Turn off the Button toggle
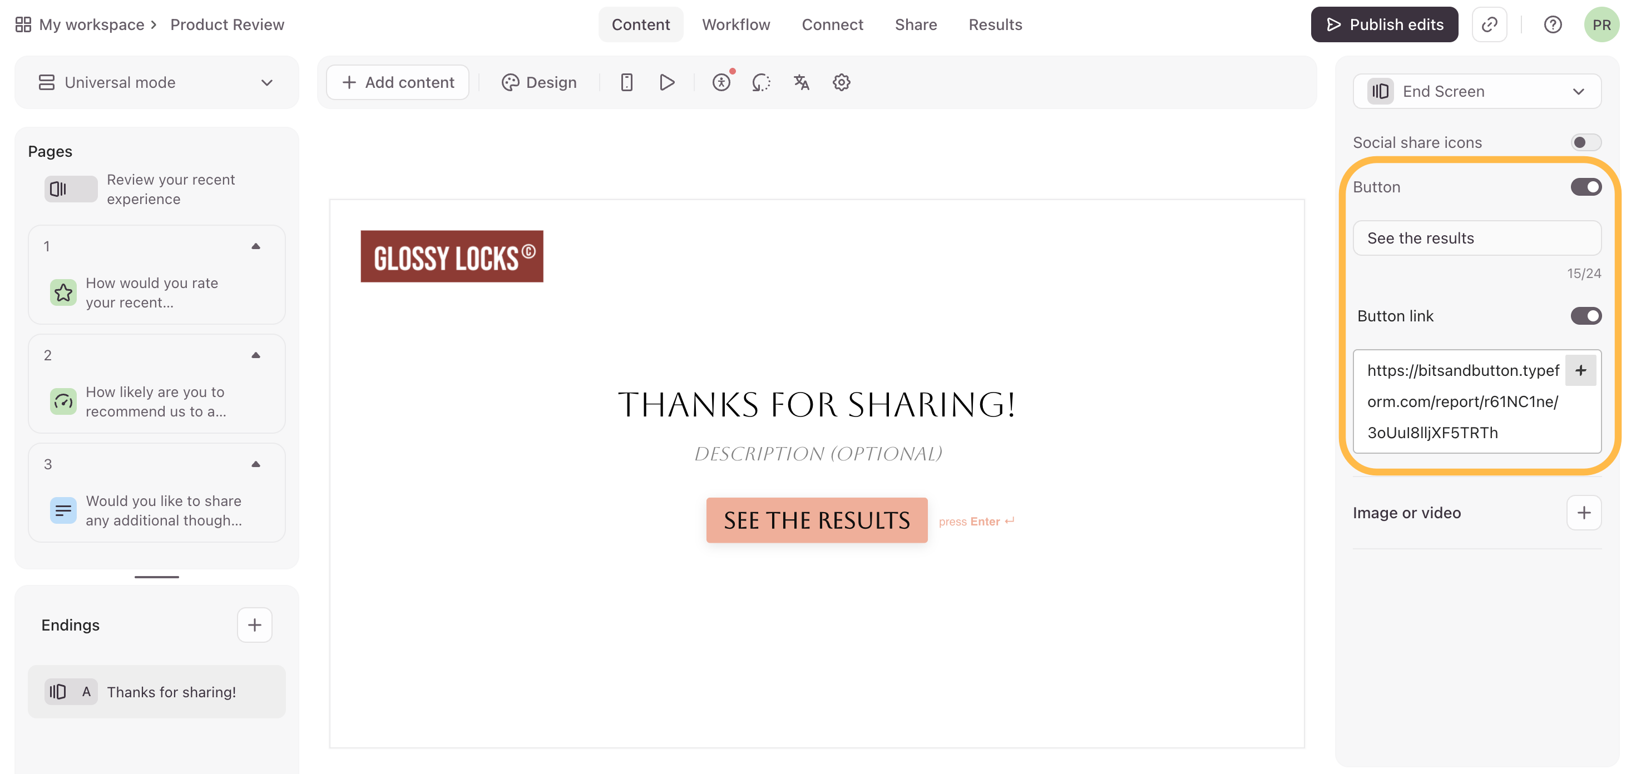 (x=1585, y=187)
